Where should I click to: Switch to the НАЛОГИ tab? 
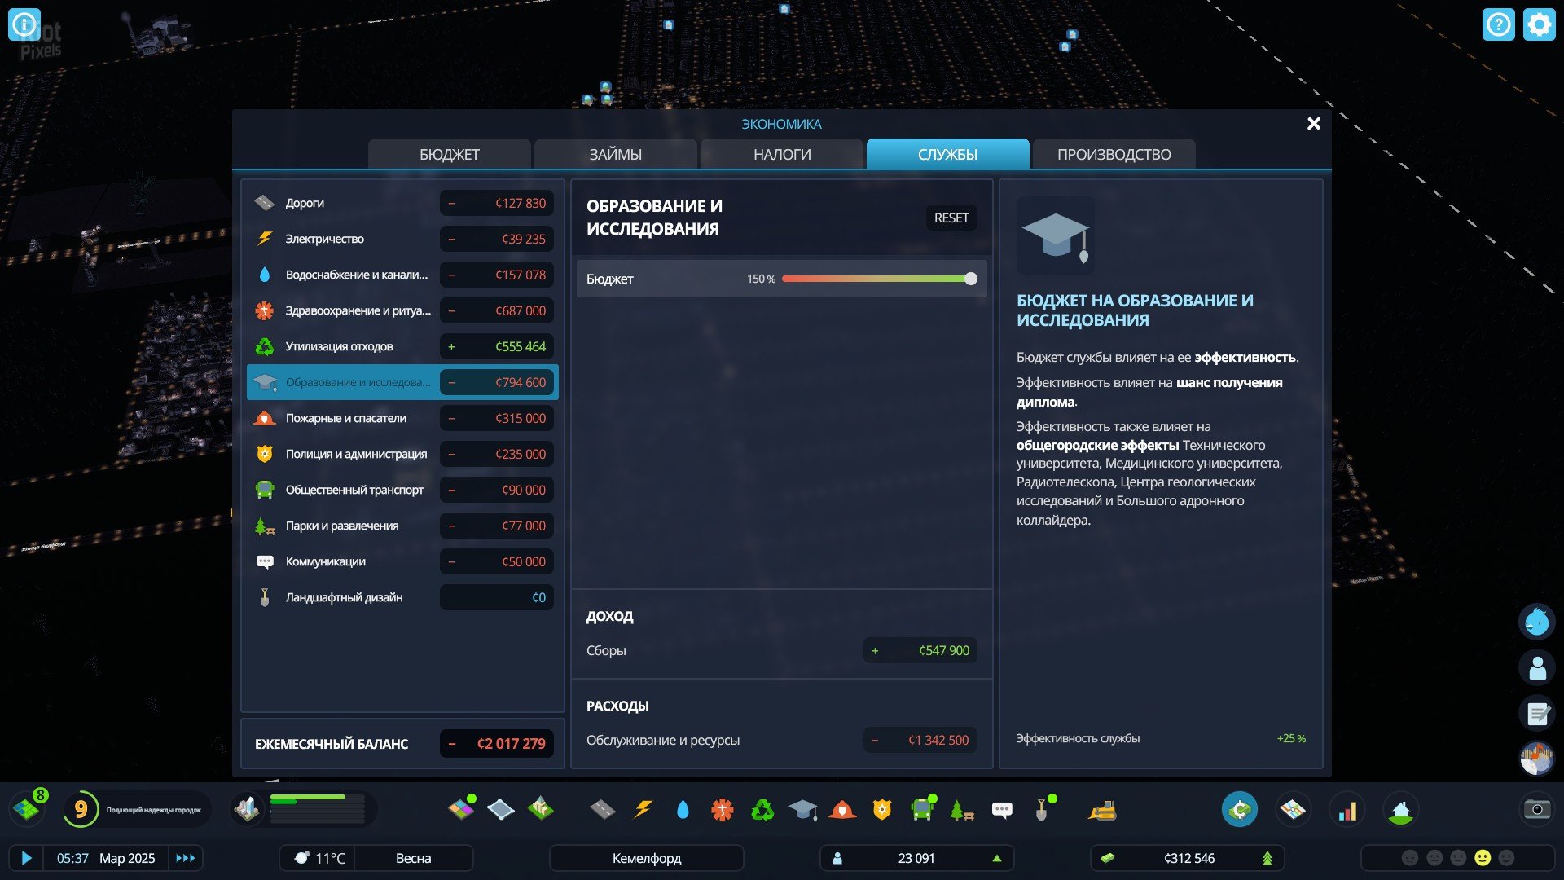click(x=781, y=154)
